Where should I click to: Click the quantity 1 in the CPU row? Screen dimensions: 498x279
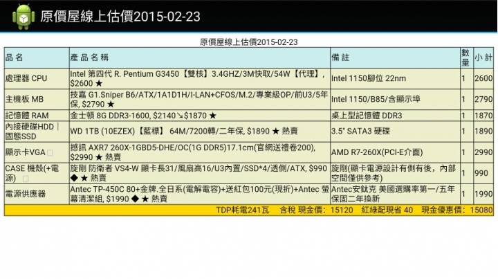467,78
